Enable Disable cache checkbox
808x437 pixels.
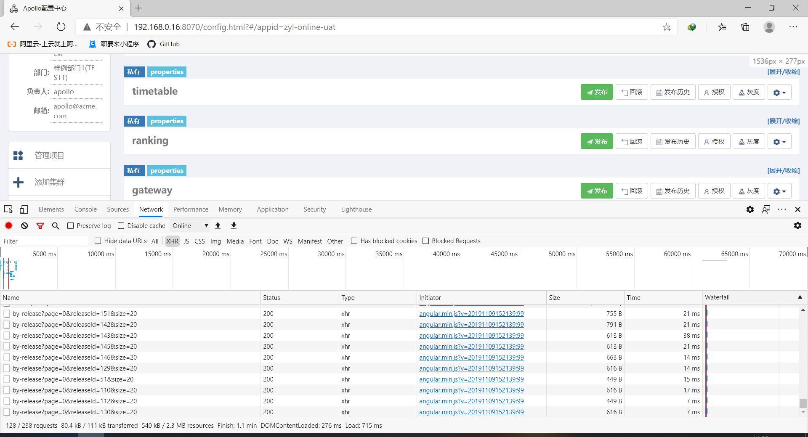(121, 226)
